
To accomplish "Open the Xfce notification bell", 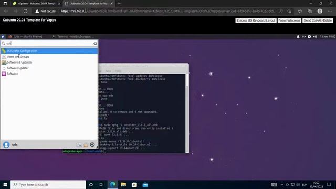I will pyautogui.click(x=298, y=37).
